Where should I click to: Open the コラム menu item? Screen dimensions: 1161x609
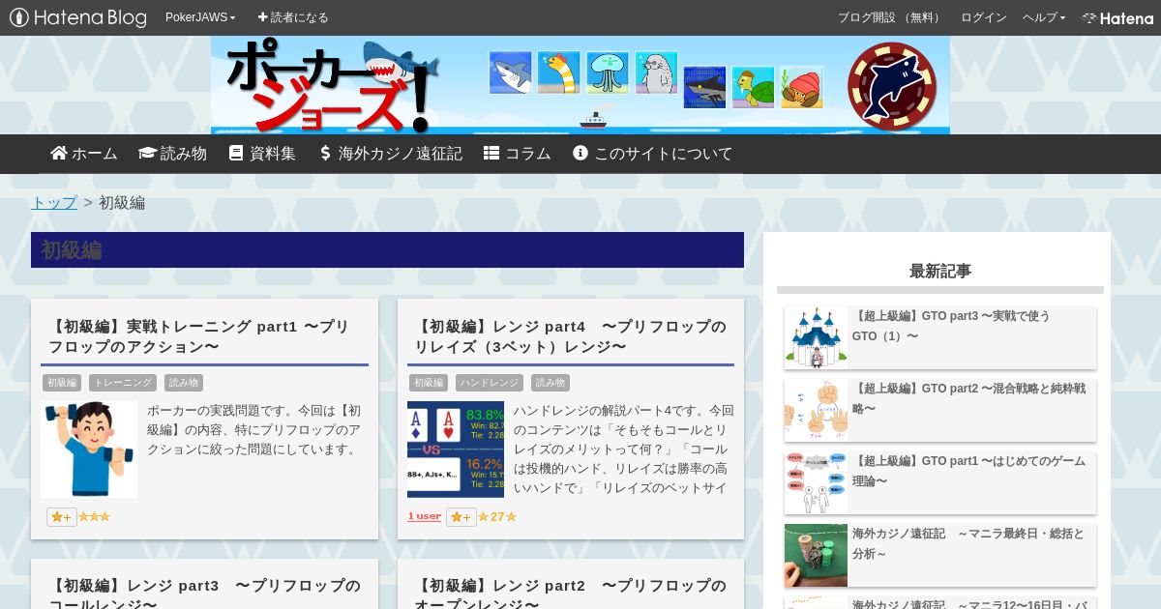coord(518,154)
